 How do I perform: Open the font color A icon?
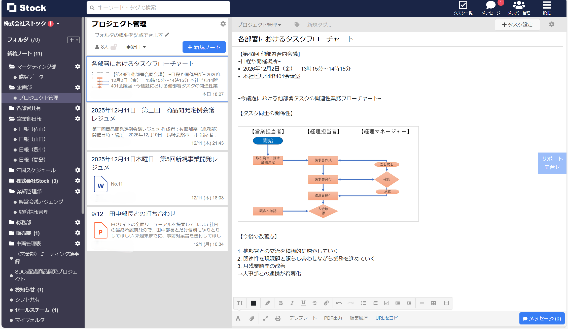[x=238, y=318]
